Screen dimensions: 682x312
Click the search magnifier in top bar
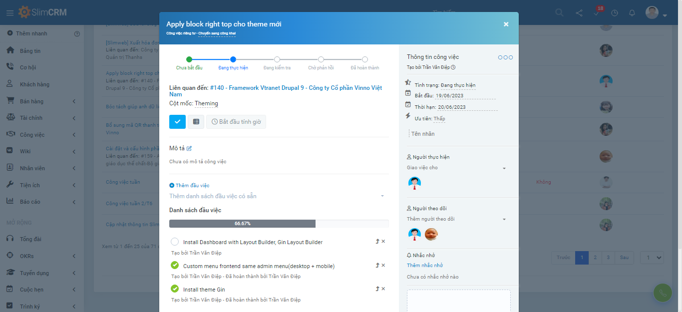(x=559, y=12)
